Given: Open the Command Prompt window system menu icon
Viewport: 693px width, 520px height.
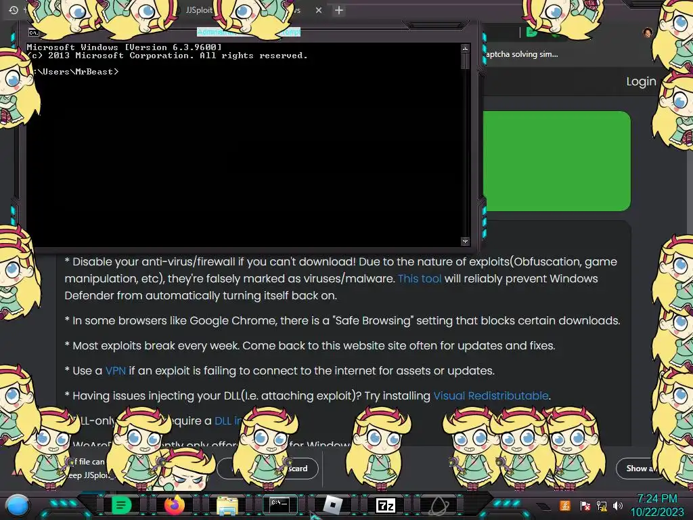Looking at the screenshot, I should (x=33, y=32).
